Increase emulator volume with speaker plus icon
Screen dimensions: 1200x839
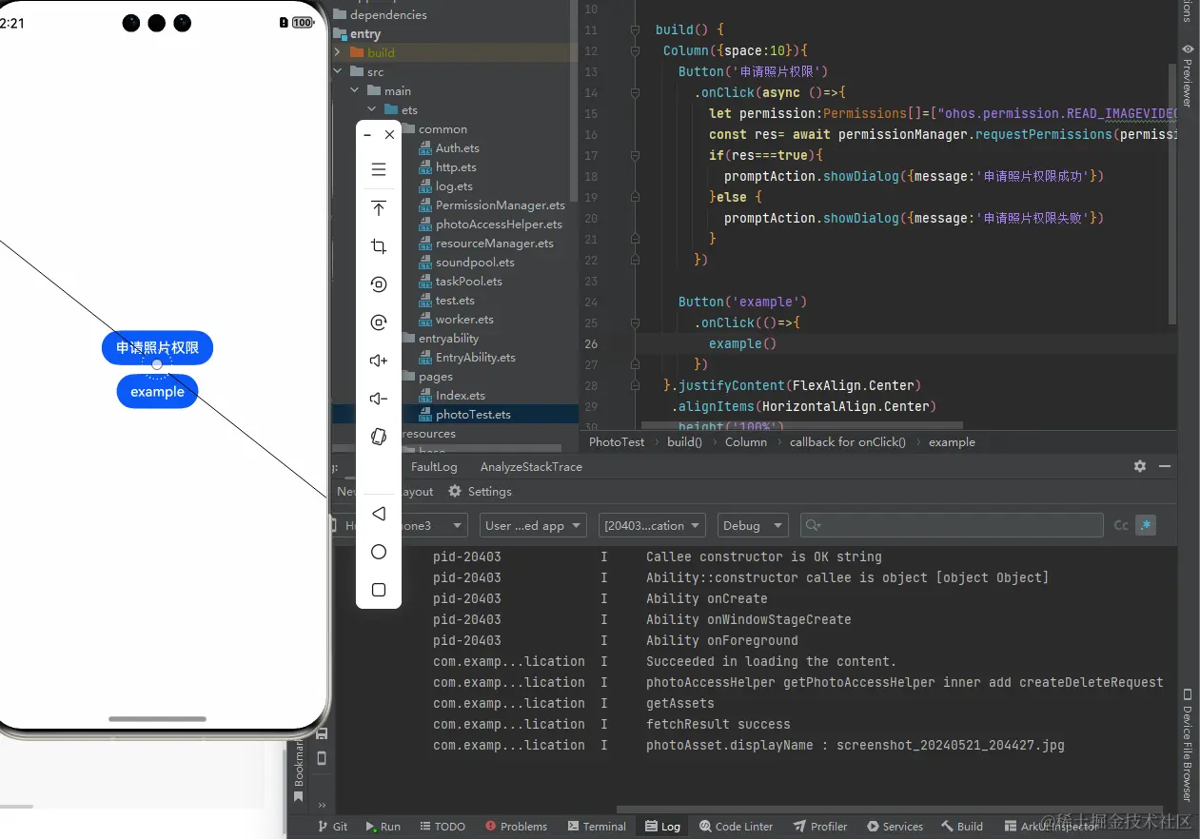(379, 361)
